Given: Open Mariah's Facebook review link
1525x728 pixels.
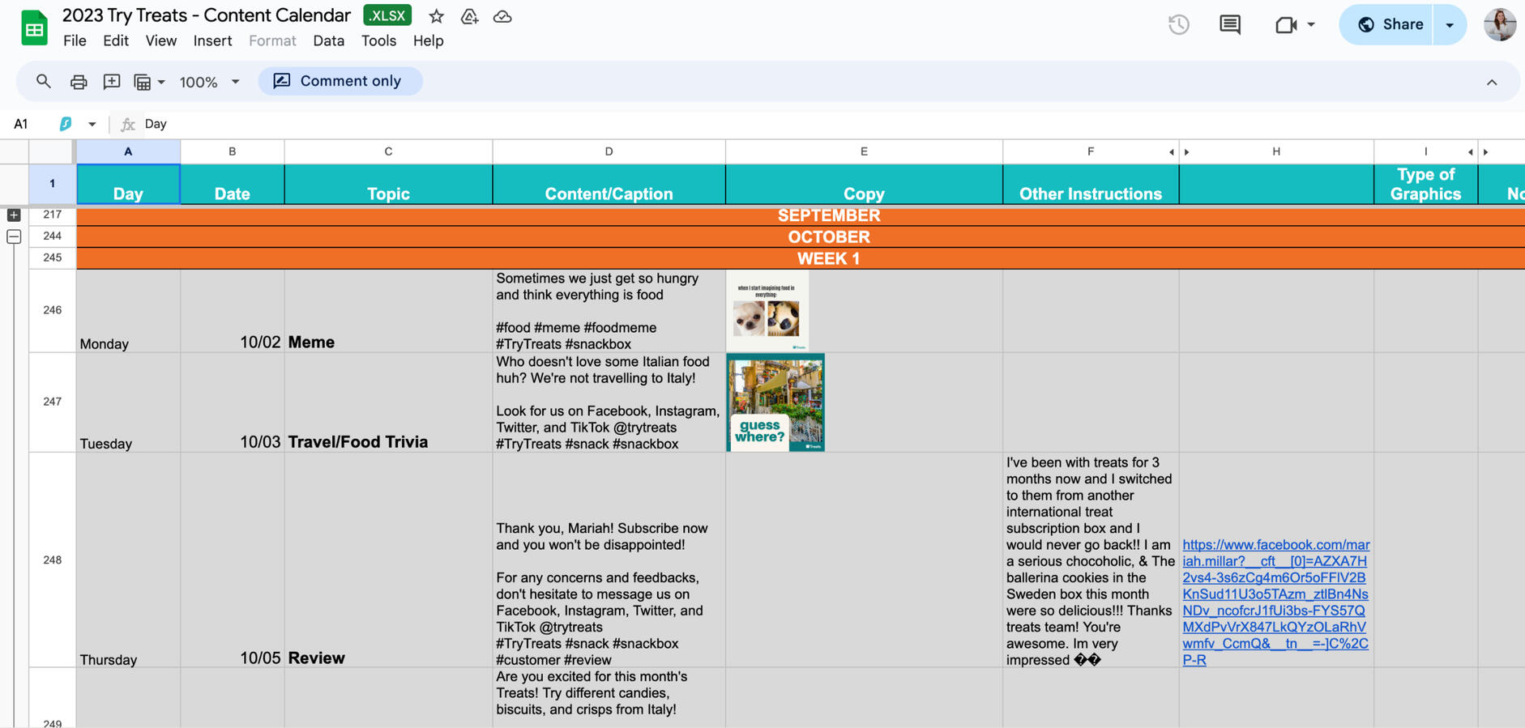Looking at the screenshot, I should (1275, 602).
